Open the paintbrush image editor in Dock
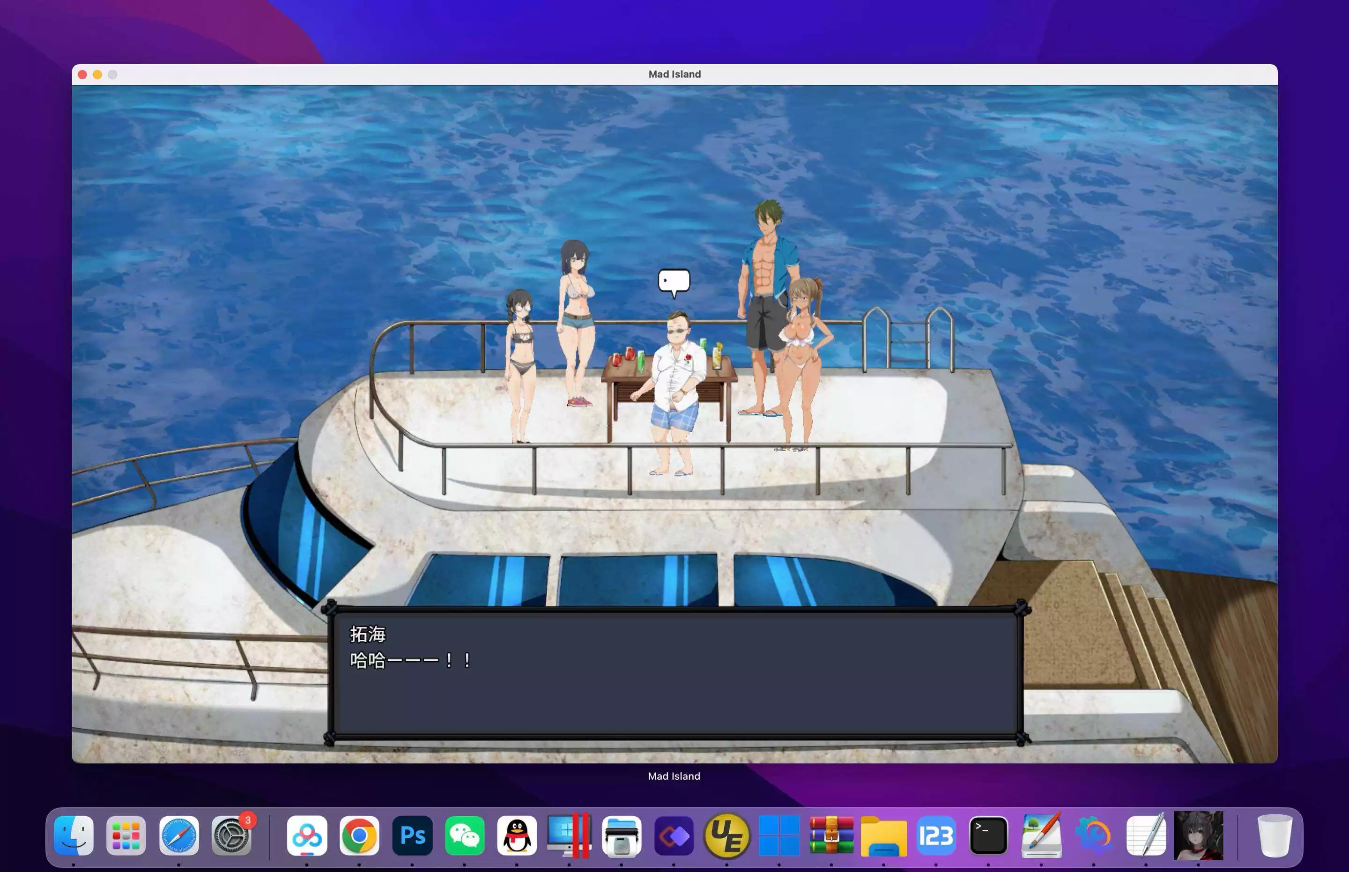This screenshot has height=872, width=1349. point(1041,836)
